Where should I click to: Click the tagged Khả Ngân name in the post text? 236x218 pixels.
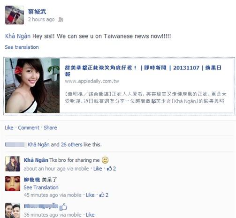tap(18, 36)
